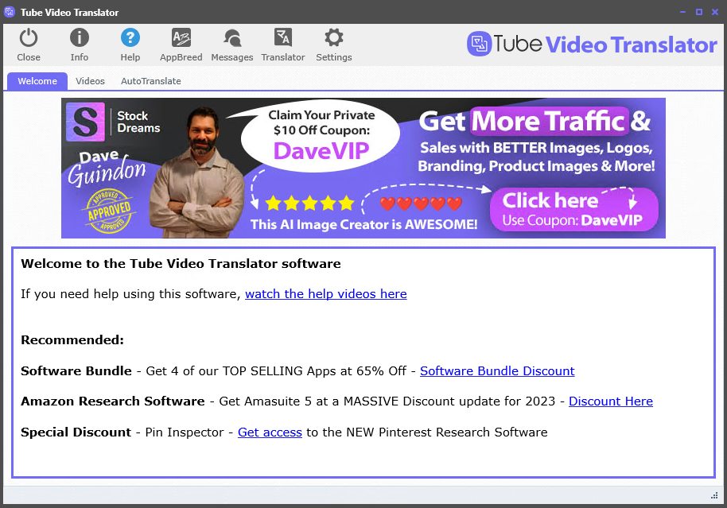Switch to the Videos tab
The image size is (727, 508).
click(91, 81)
